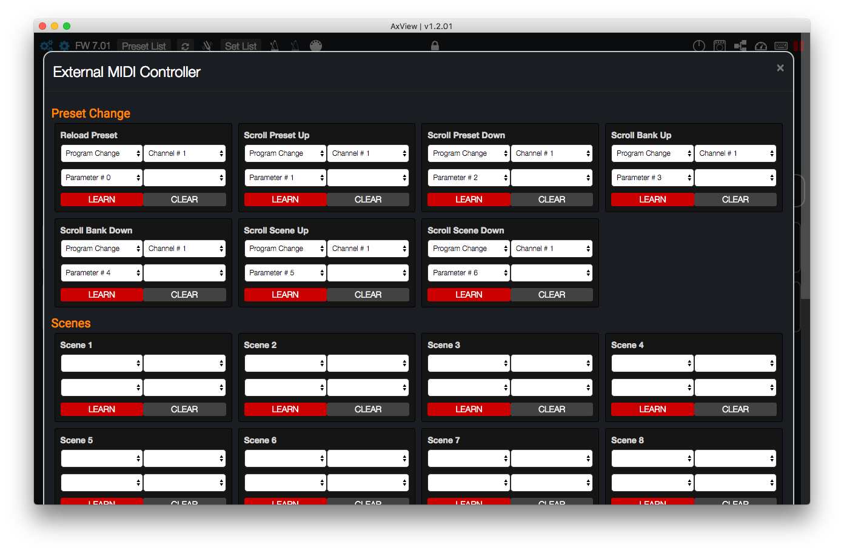
Task: Click LEARN for Scene 2
Action: (x=285, y=409)
